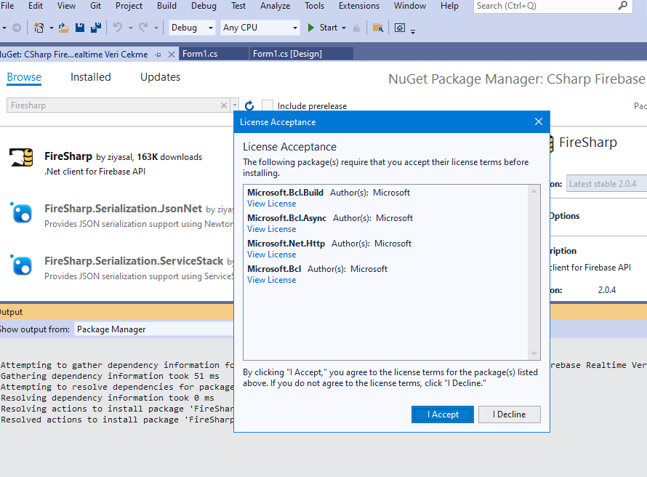Click the license list scrollbar up arrow
647x477 pixels.
[x=534, y=191]
